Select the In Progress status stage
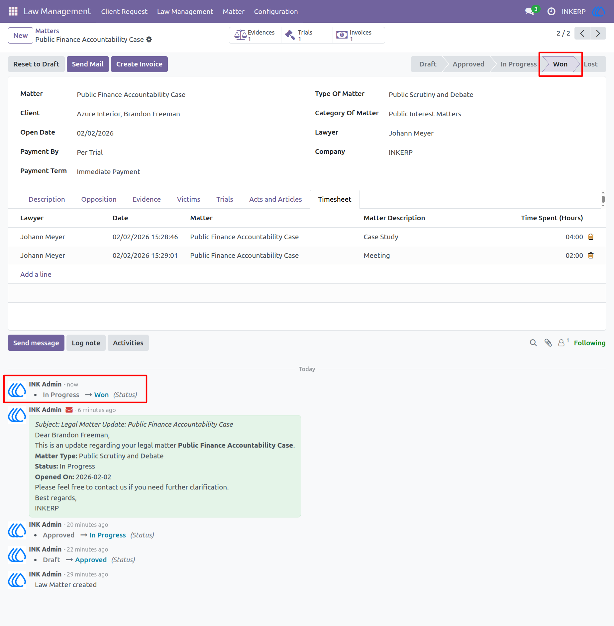614x626 pixels. point(518,64)
